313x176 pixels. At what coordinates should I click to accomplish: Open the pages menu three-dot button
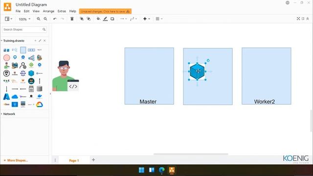tap(55, 160)
